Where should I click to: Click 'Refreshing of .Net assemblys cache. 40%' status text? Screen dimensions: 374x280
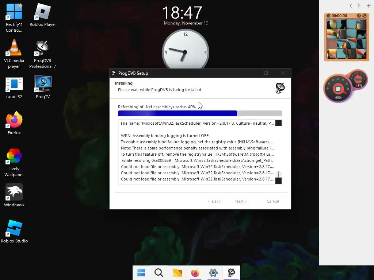157,107
